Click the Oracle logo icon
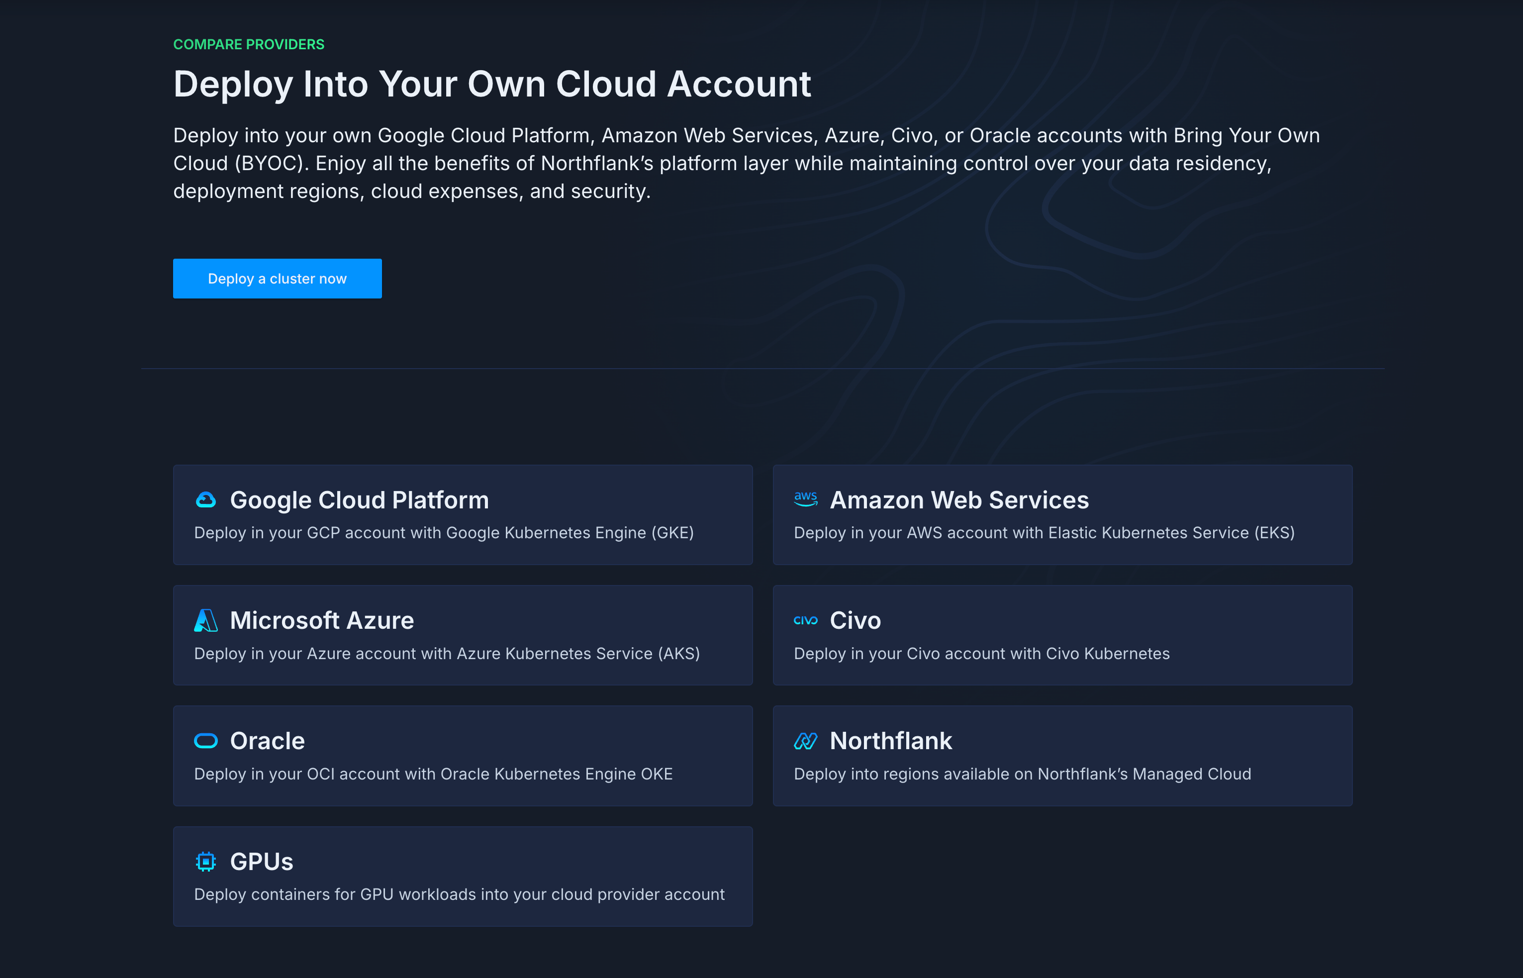Screen dimensions: 1523x978 point(206,741)
